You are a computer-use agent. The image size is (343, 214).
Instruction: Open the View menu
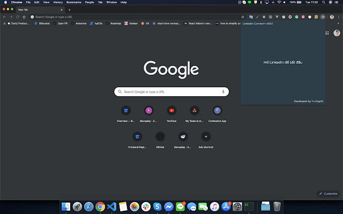46,2
